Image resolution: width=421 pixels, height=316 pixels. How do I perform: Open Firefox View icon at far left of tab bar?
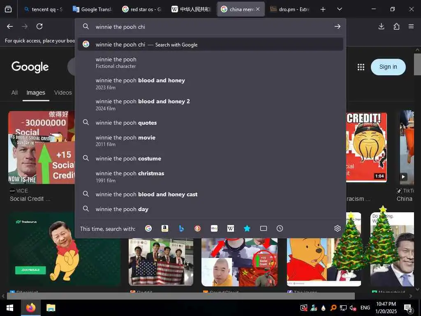click(8, 9)
